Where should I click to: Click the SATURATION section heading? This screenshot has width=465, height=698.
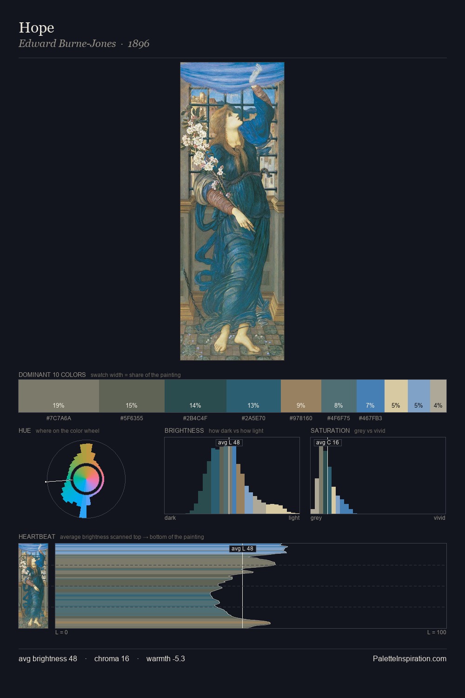(x=330, y=430)
